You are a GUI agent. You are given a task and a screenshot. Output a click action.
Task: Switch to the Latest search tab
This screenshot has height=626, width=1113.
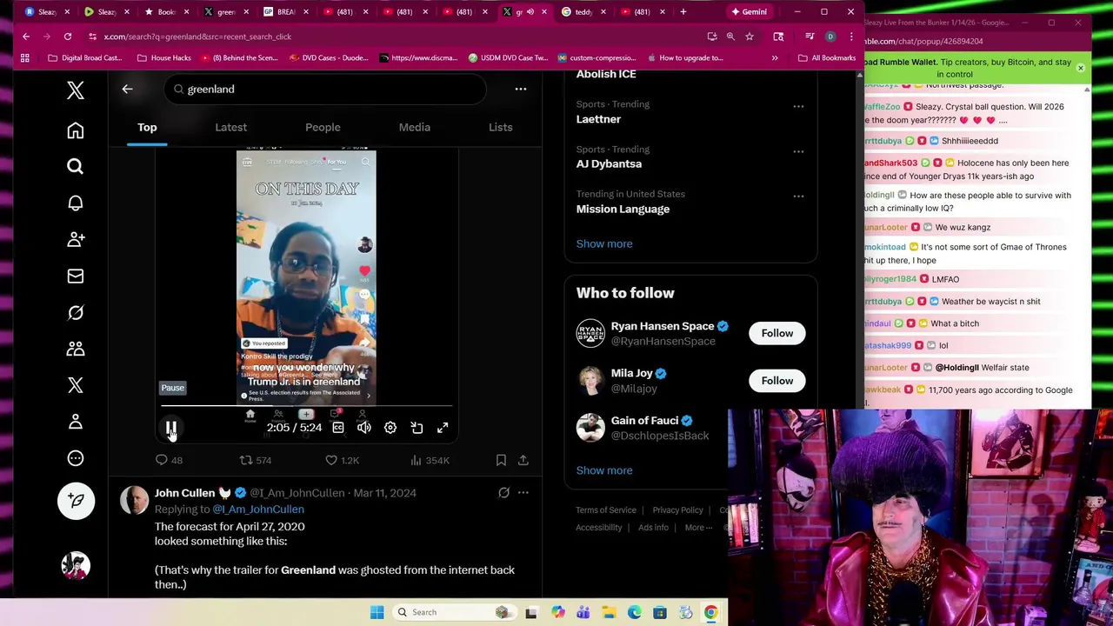(x=230, y=127)
